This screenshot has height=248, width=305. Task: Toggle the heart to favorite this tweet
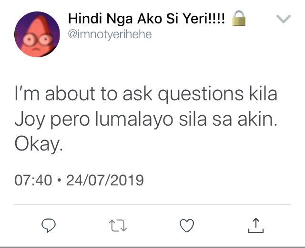[x=187, y=226]
